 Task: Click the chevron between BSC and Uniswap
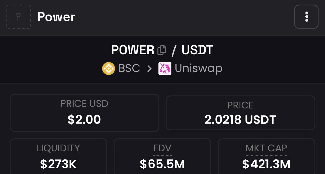(x=150, y=69)
